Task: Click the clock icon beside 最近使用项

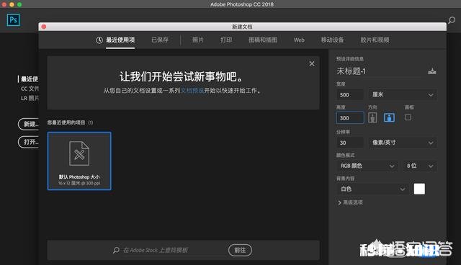Action: click(x=99, y=40)
